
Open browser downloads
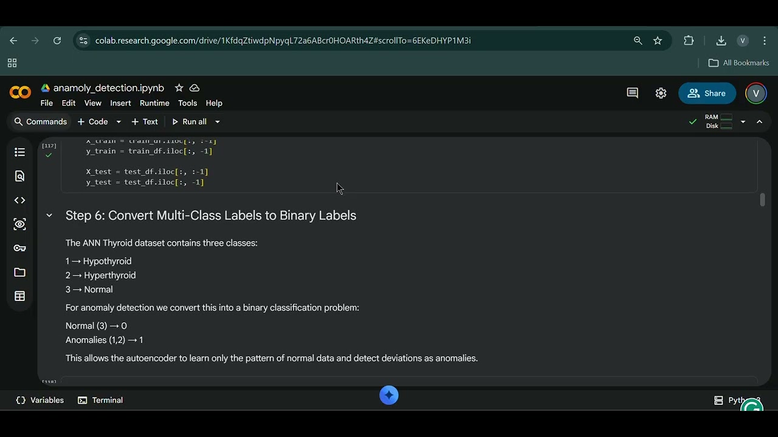coord(721,41)
